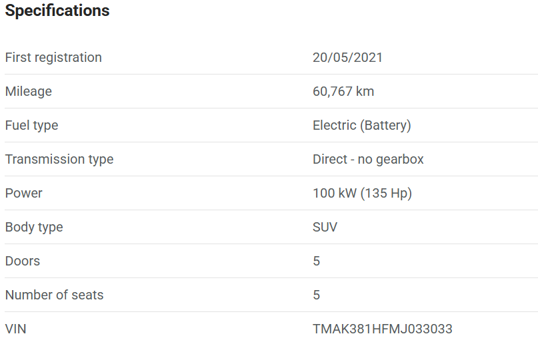Click the First registration label
The image size is (538, 344).
coord(53,57)
